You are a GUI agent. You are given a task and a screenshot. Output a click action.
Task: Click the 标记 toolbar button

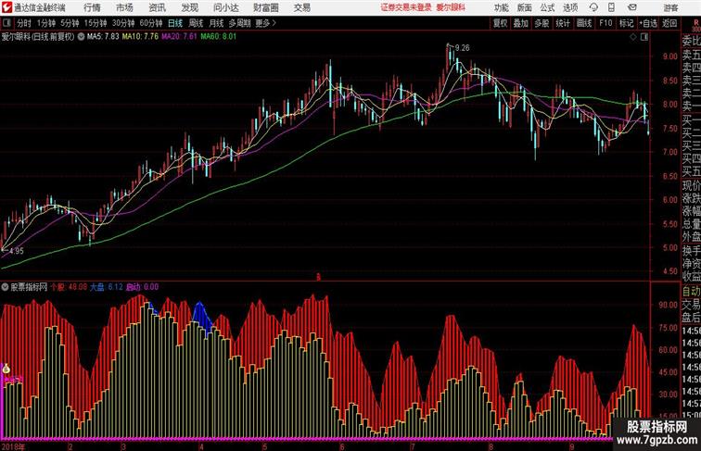tap(626, 23)
